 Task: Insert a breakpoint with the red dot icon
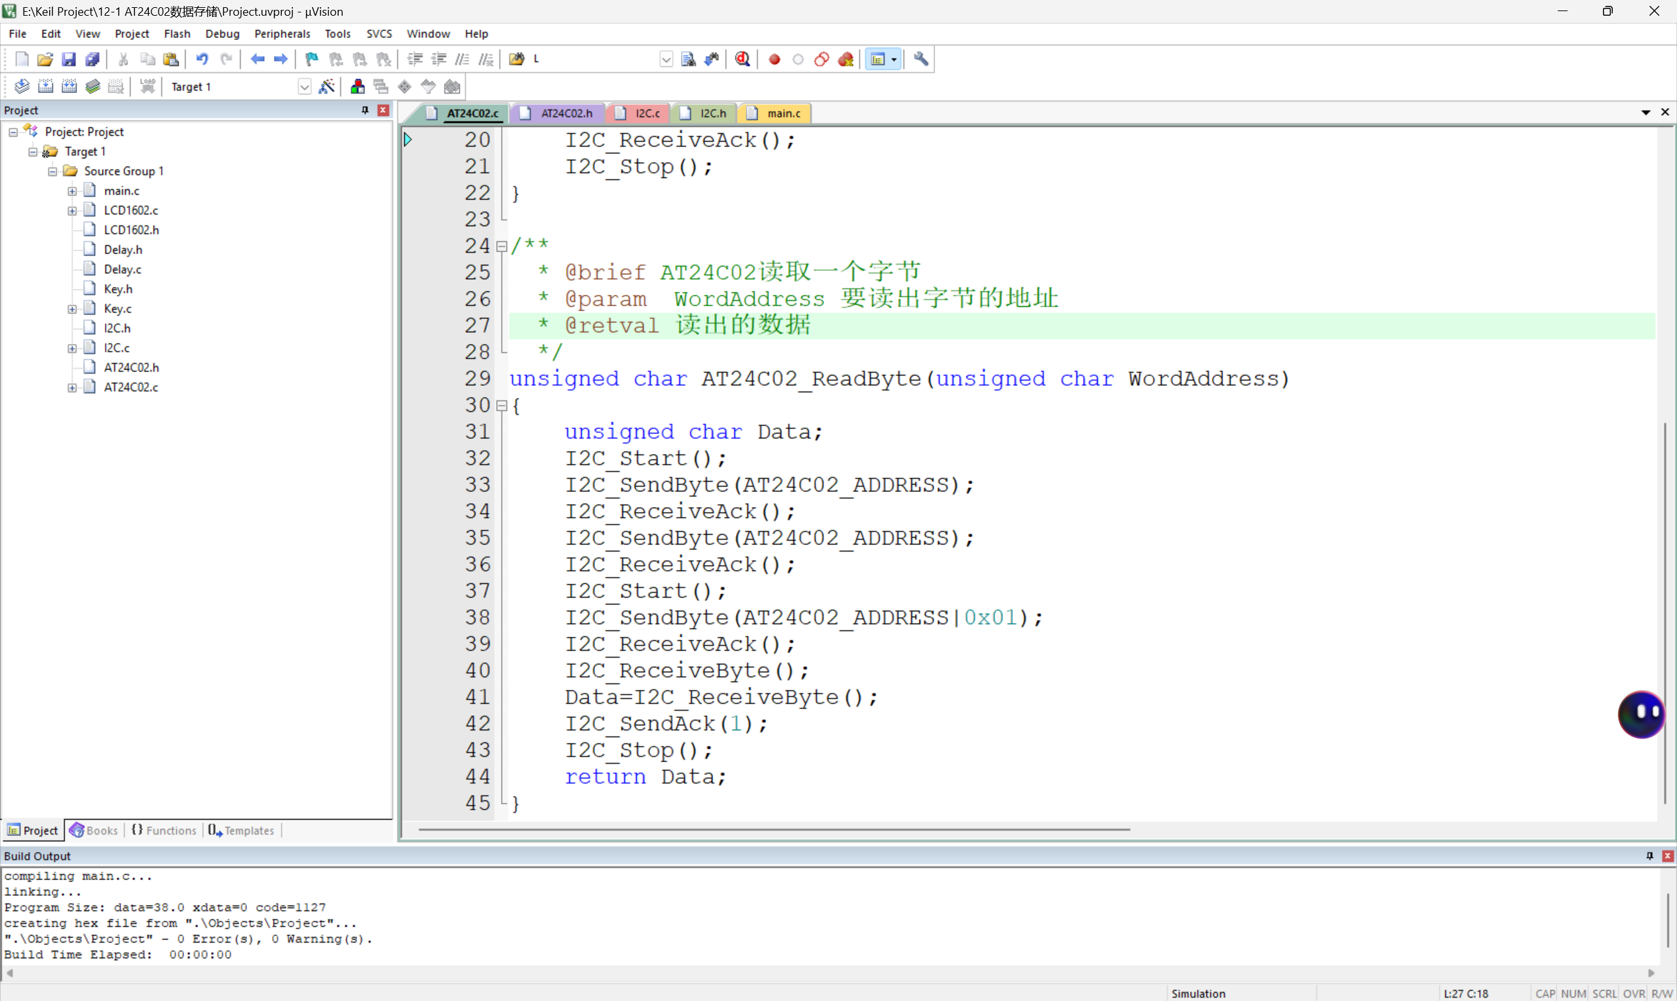click(775, 60)
